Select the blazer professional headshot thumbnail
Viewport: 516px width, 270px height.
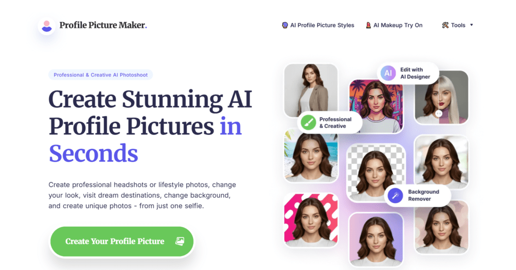[311, 91]
